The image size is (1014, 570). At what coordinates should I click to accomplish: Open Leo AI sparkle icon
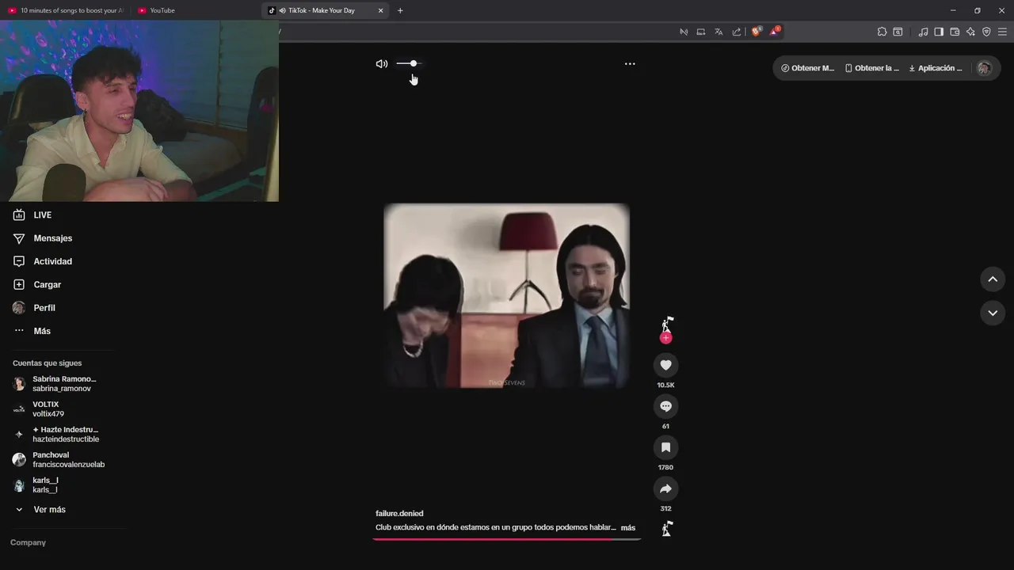[x=970, y=32]
